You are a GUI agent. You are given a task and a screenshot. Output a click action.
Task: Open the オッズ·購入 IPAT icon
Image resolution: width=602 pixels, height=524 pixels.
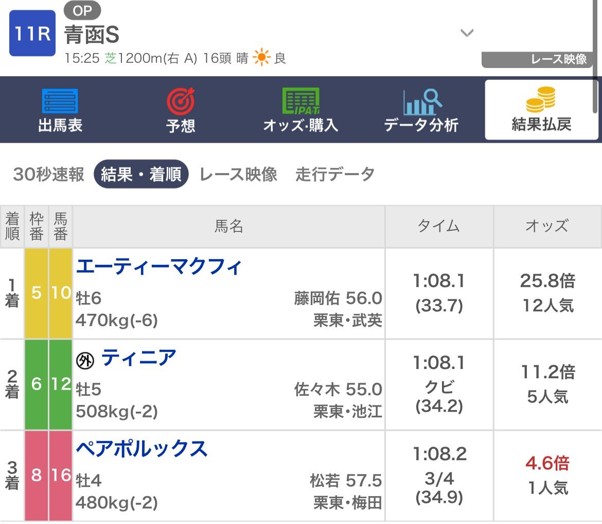click(300, 101)
